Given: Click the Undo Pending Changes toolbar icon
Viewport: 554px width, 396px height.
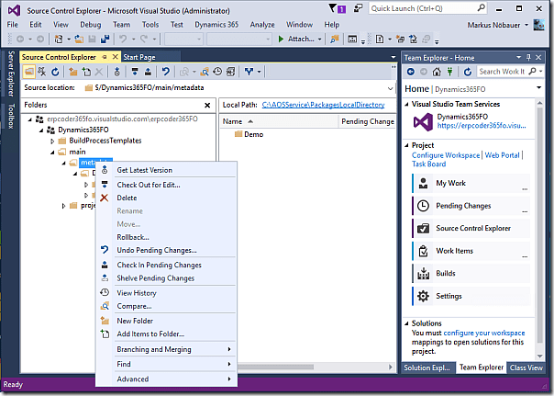Looking at the screenshot, I should tap(165, 72).
